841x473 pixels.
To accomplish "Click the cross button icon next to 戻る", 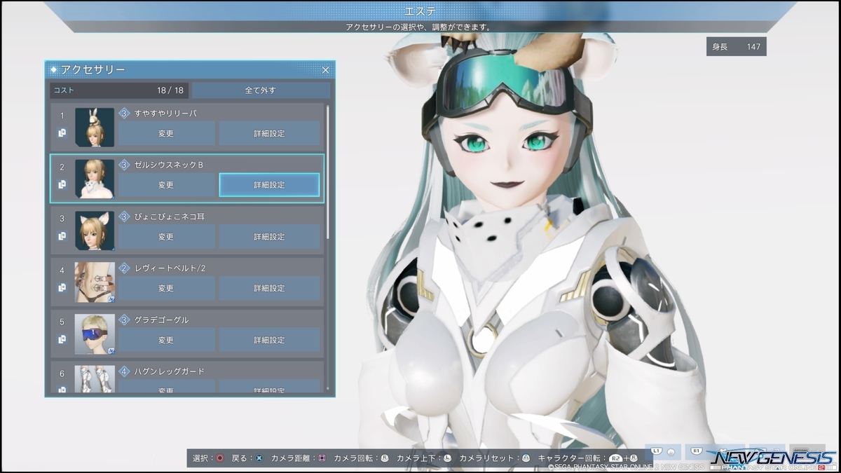I will 259,458.
